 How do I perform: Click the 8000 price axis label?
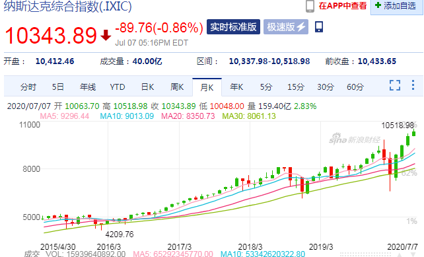tap(31, 169)
